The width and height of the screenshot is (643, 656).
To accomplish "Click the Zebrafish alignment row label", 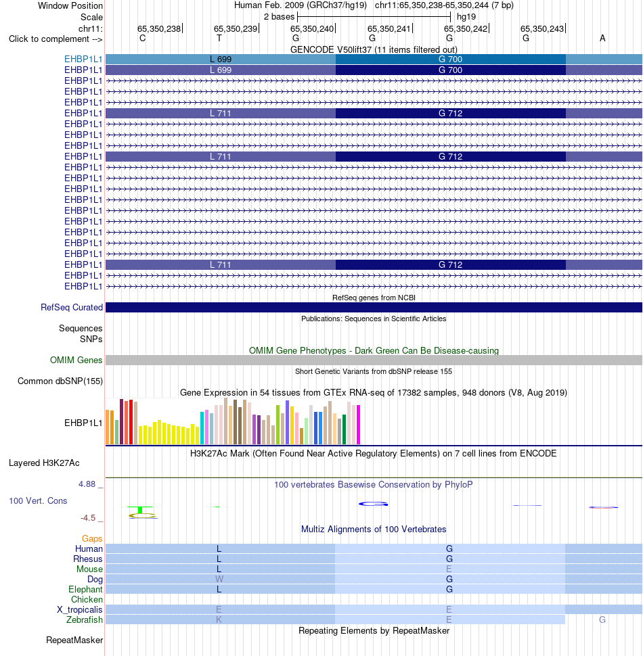I will click(84, 619).
